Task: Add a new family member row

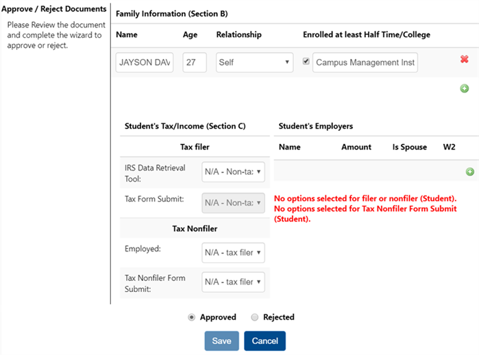Action: (464, 88)
